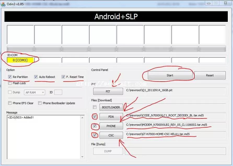
Task: Close the Odin3 window
Action: point(225,3)
